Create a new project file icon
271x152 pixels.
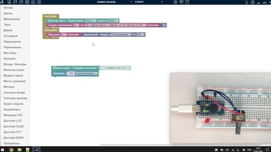9,2
